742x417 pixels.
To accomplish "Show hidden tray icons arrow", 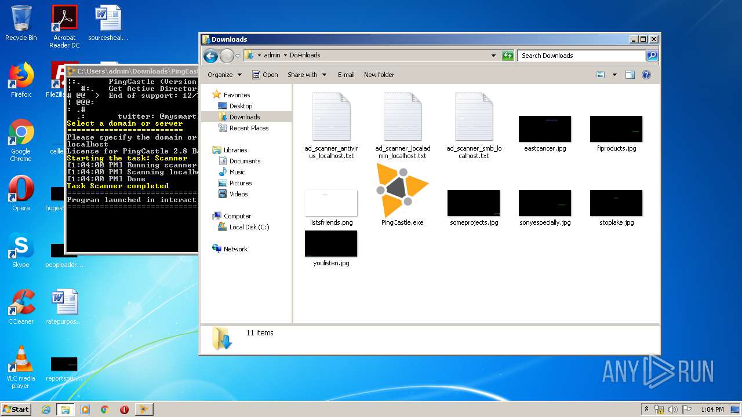I will tap(646, 409).
